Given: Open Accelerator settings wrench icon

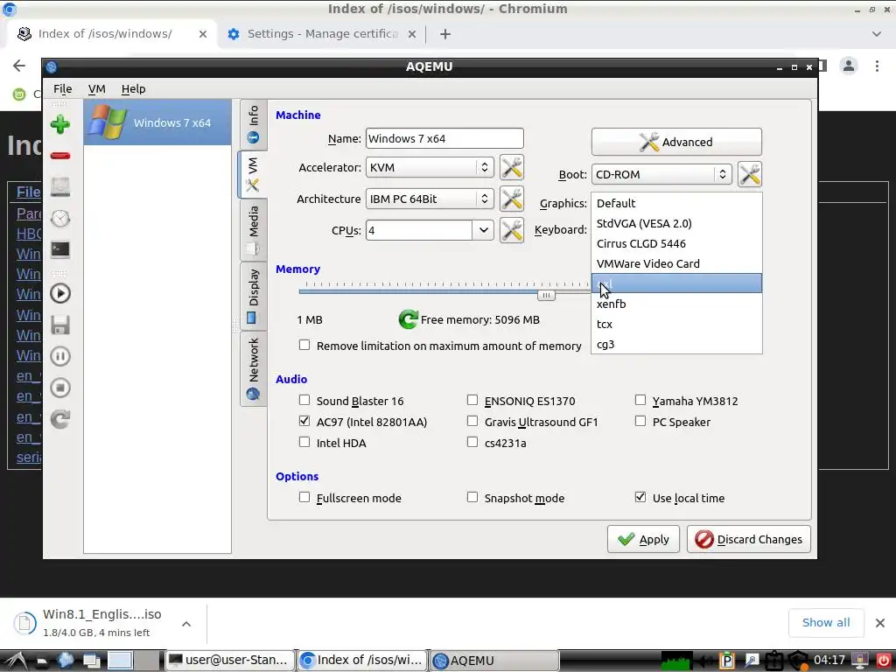Looking at the screenshot, I should 511,167.
